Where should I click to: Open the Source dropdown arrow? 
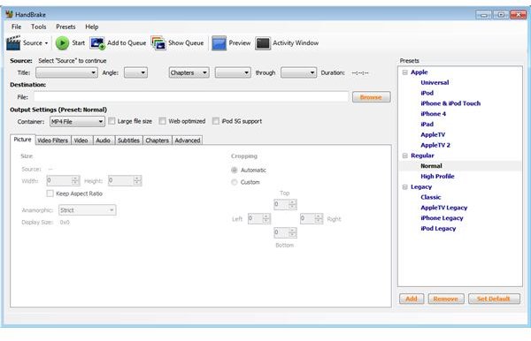click(x=46, y=43)
